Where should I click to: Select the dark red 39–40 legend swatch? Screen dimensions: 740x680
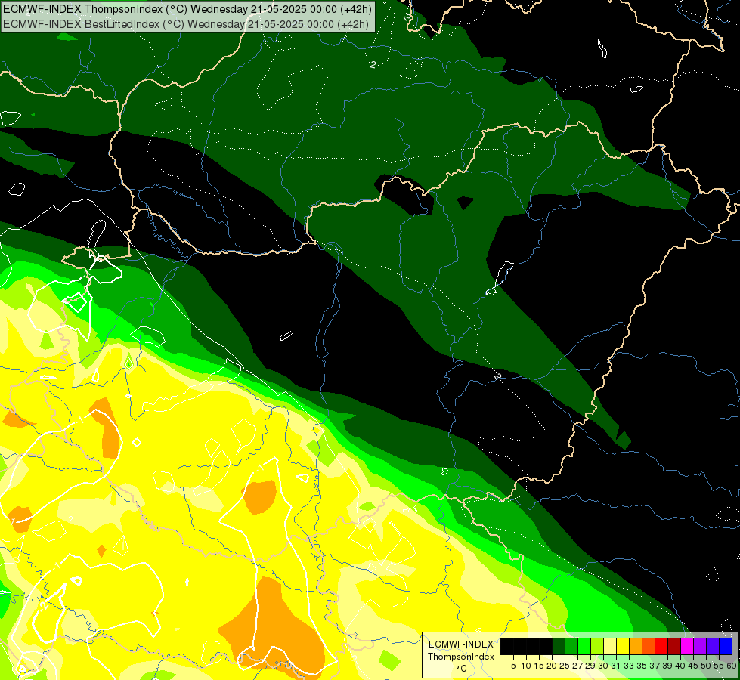674,646
